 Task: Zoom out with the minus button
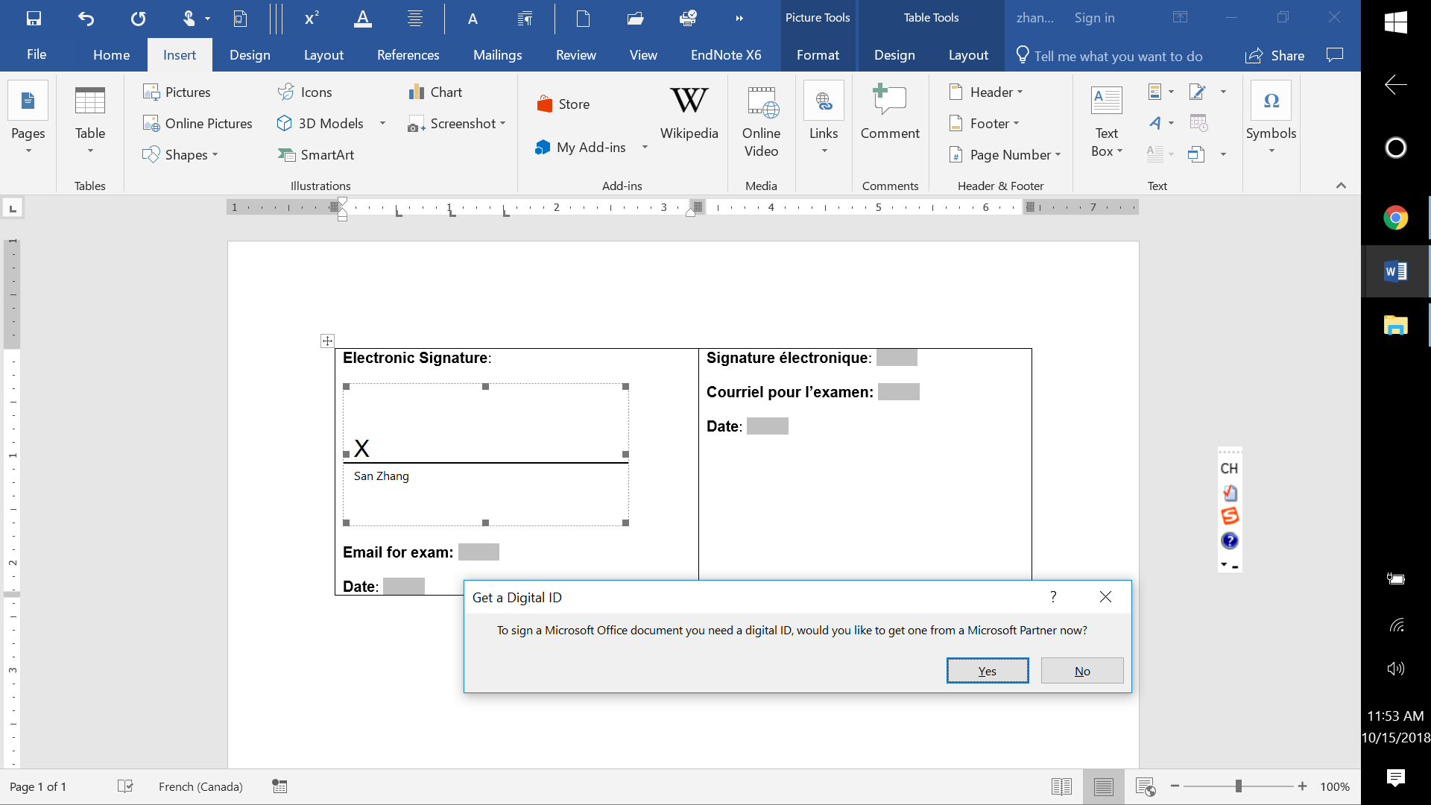coord(1175,787)
